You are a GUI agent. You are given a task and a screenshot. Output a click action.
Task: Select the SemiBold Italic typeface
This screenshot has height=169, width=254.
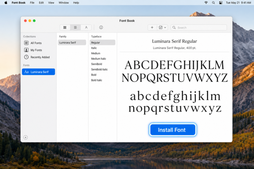[x=99, y=69]
